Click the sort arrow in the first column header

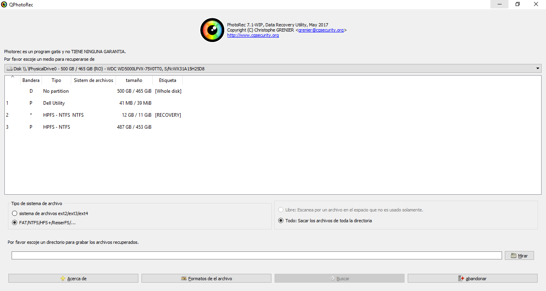(x=12, y=77)
